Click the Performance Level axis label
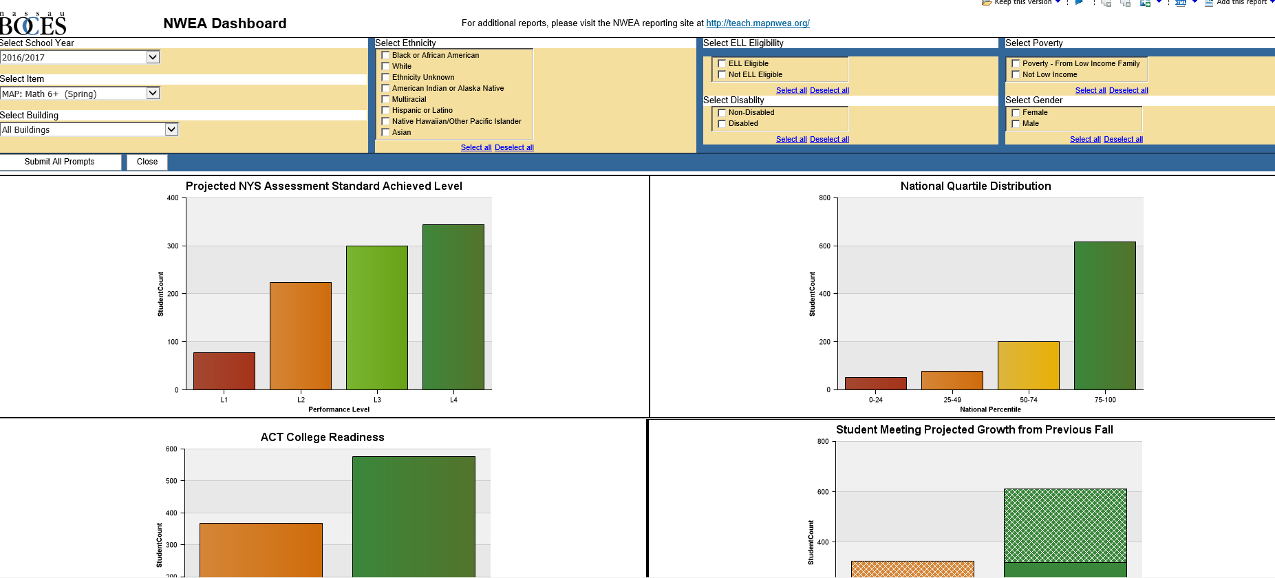Screen dimensions: 1275x578 tap(339, 409)
